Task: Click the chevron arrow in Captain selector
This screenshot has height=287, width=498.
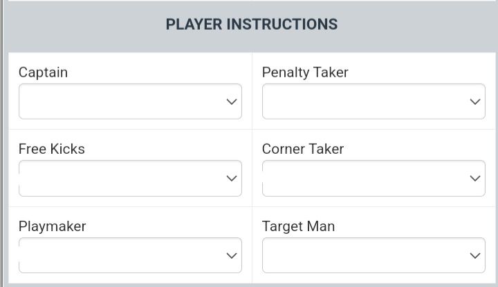Action: [232, 102]
